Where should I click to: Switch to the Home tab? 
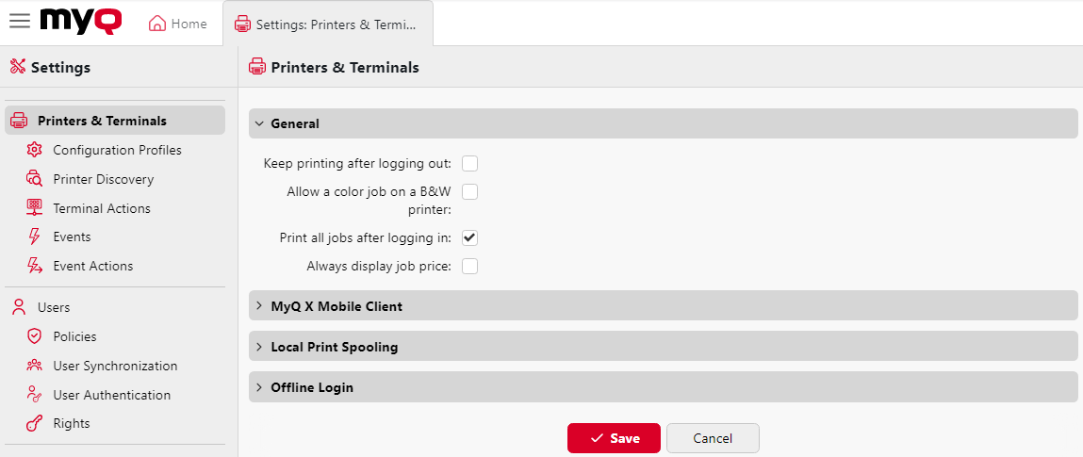click(x=178, y=24)
